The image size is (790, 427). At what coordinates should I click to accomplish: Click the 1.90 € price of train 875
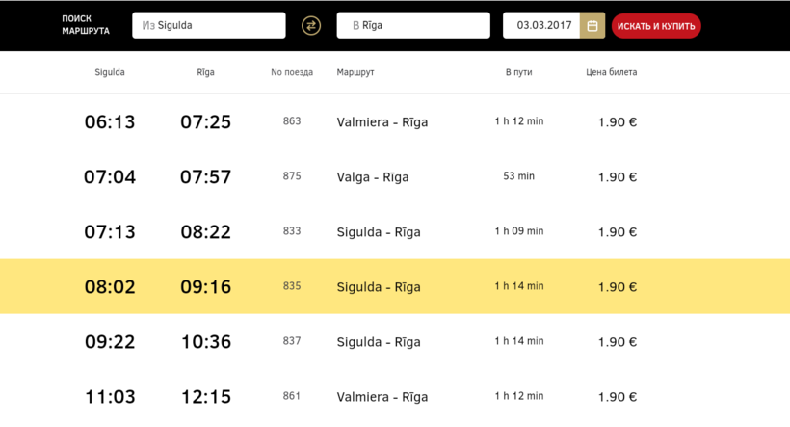tap(617, 177)
